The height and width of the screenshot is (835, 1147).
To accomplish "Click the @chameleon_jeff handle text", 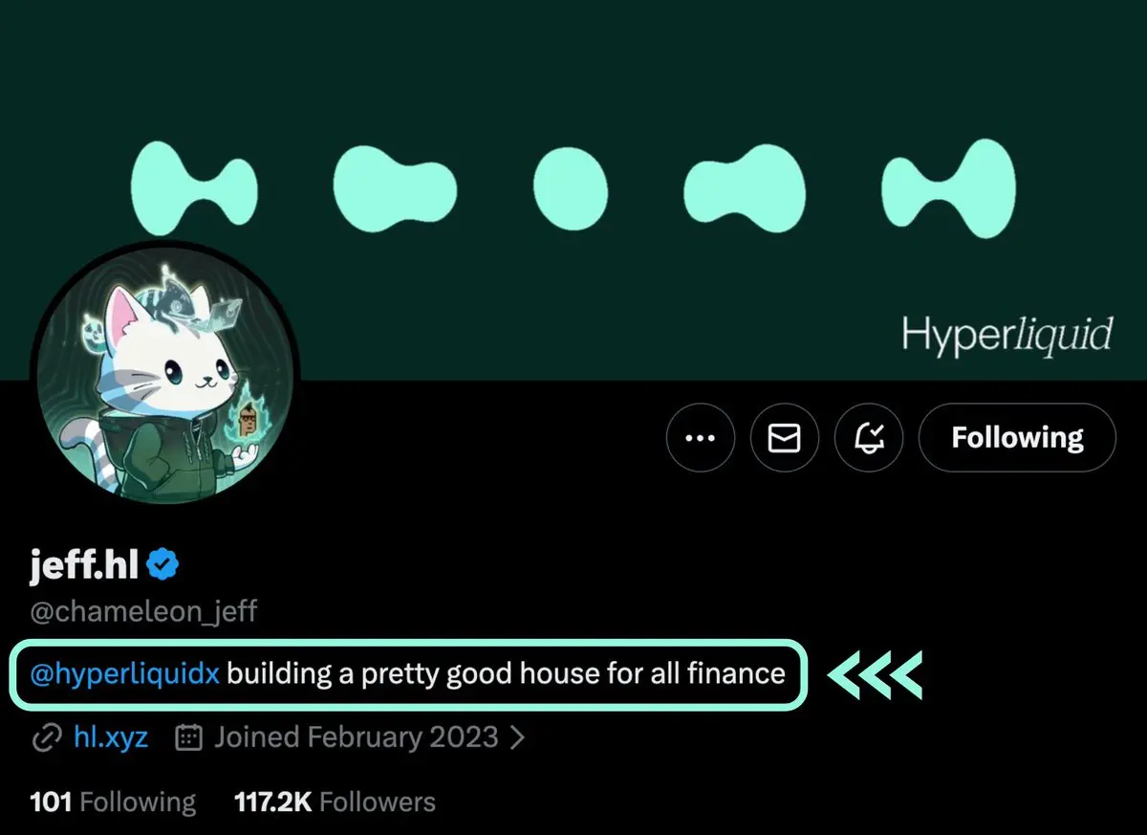I will (143, 611).
